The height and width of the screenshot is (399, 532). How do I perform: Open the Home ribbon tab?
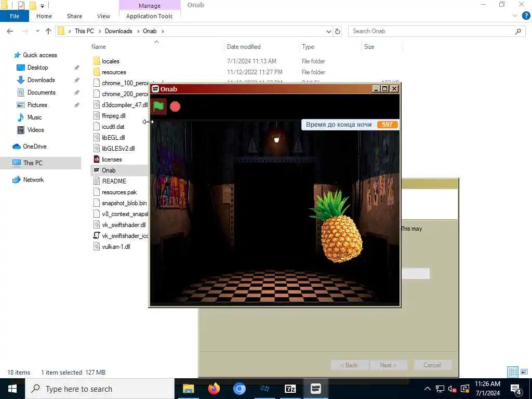click(44, 16)
